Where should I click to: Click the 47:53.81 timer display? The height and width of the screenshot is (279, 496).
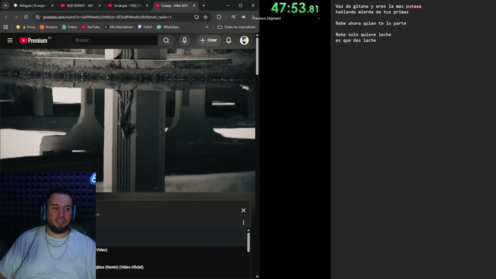tap(295, 8)
